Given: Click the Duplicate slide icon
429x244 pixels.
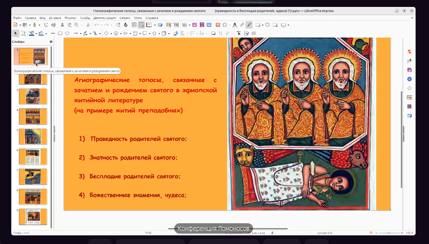Looking at the screenshot, I should click(268, 25).
